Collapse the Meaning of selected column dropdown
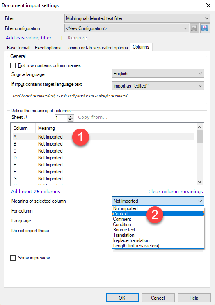 tap(158, 201)
